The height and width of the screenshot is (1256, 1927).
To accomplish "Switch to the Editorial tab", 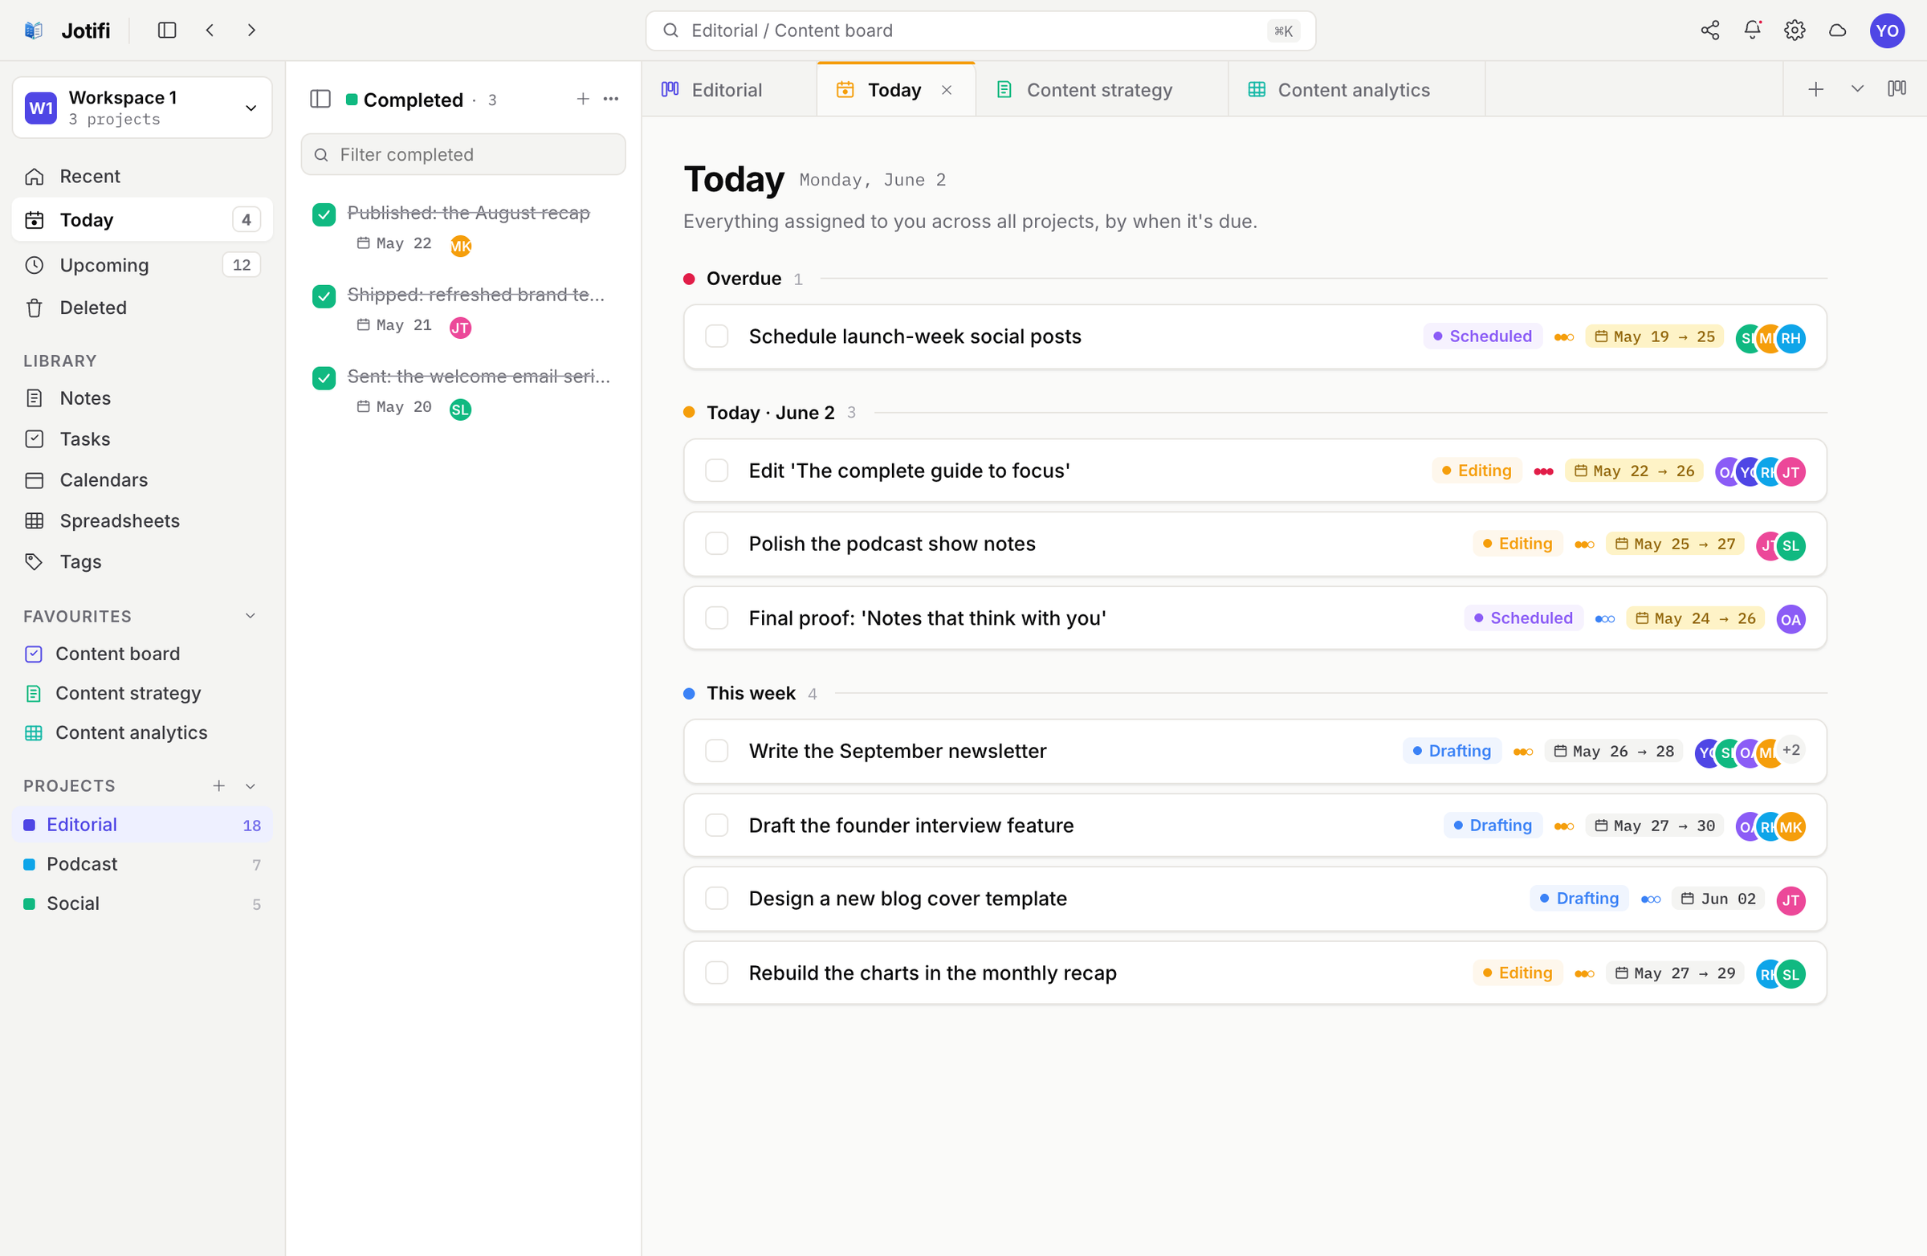I will click(729, 89).
